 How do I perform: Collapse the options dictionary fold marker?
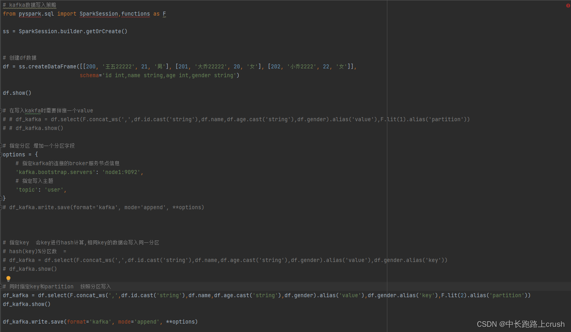tap(1, 154)
